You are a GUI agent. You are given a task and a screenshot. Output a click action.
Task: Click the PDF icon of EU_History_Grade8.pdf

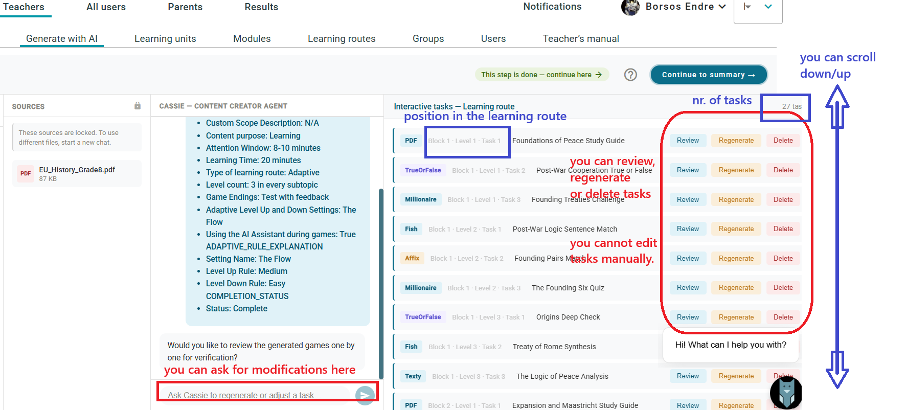point(26,174)
